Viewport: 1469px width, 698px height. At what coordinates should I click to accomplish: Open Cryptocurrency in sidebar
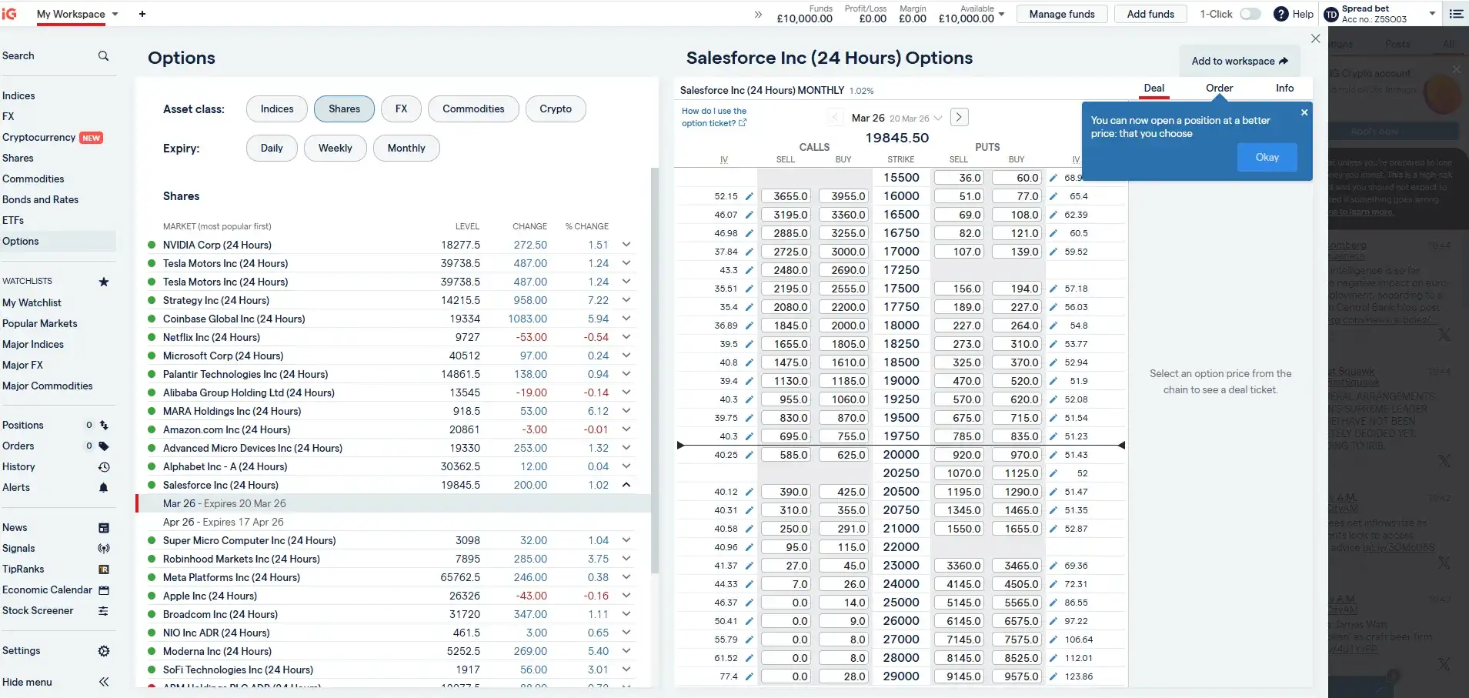38,138
